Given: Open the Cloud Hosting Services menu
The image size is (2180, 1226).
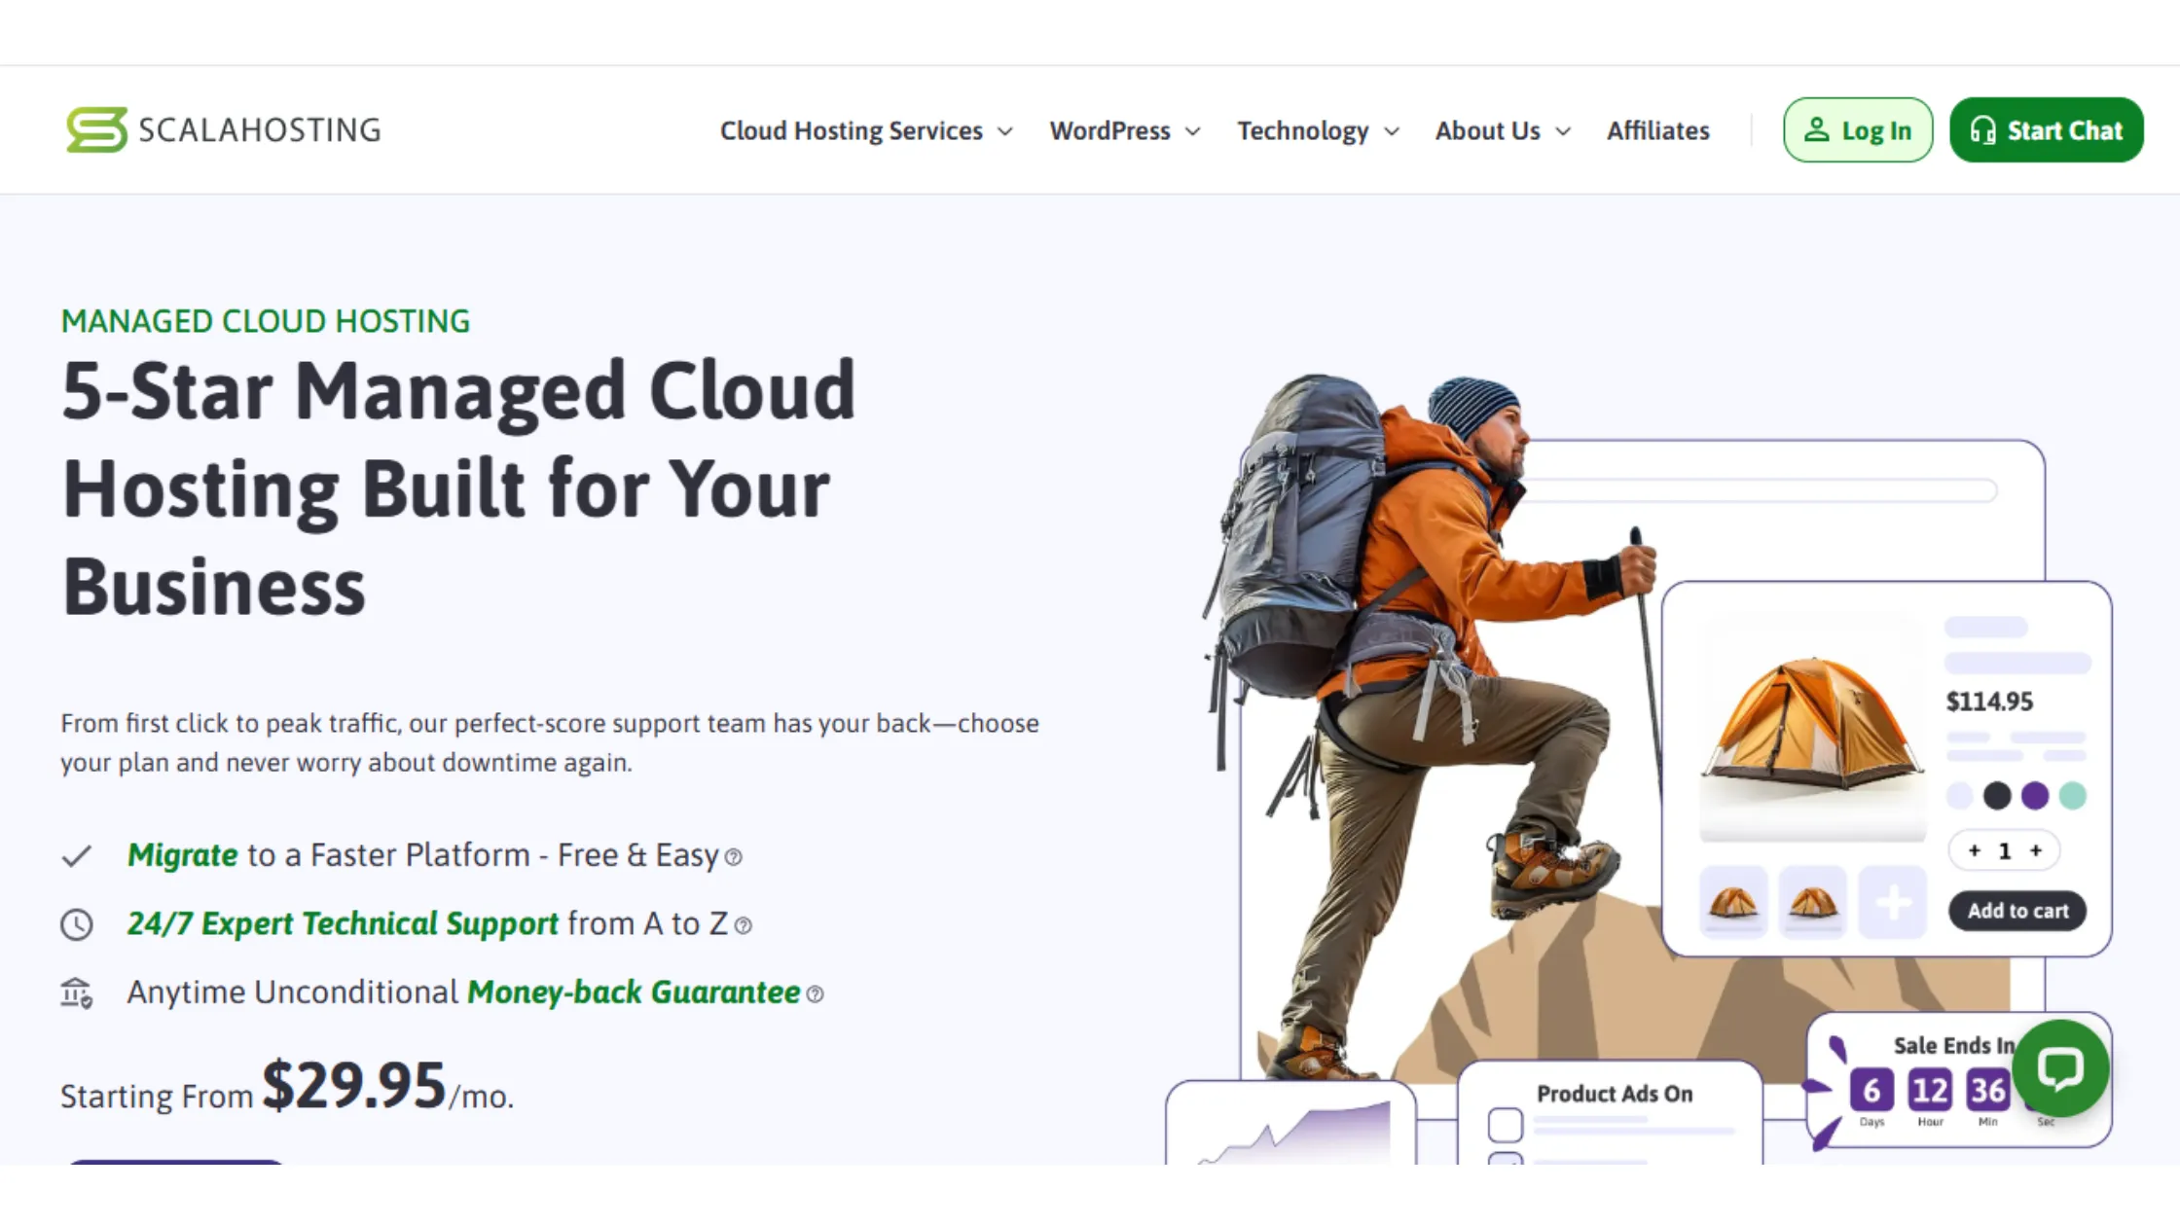Looking at the screenshot, I should [851, 130].
